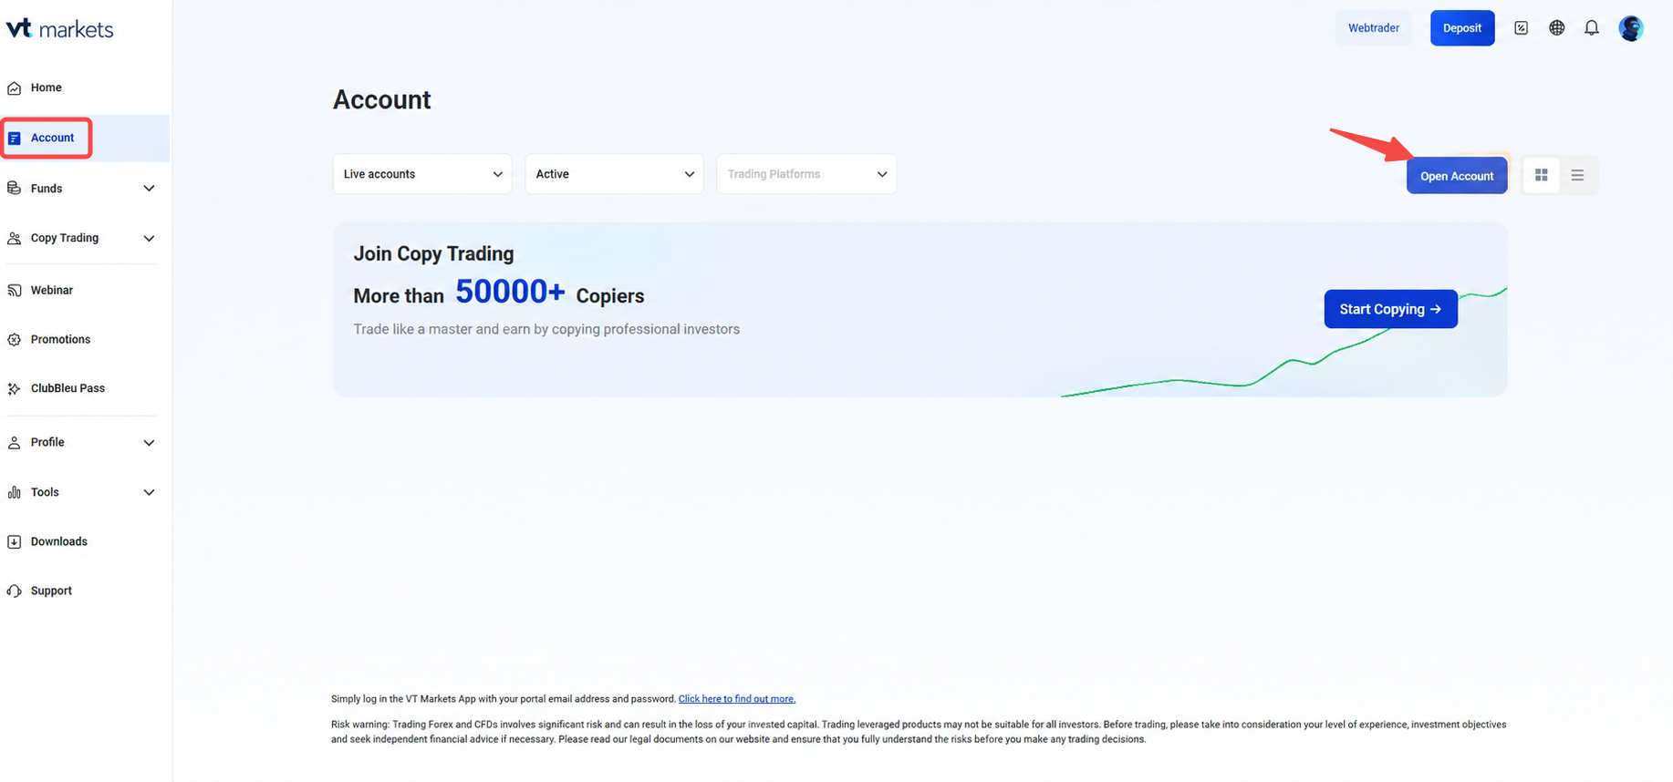Open the Active status dropdown

[614, 174]
